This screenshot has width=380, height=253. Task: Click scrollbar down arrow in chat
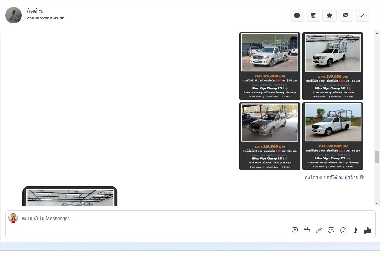[x=377, y=203]
